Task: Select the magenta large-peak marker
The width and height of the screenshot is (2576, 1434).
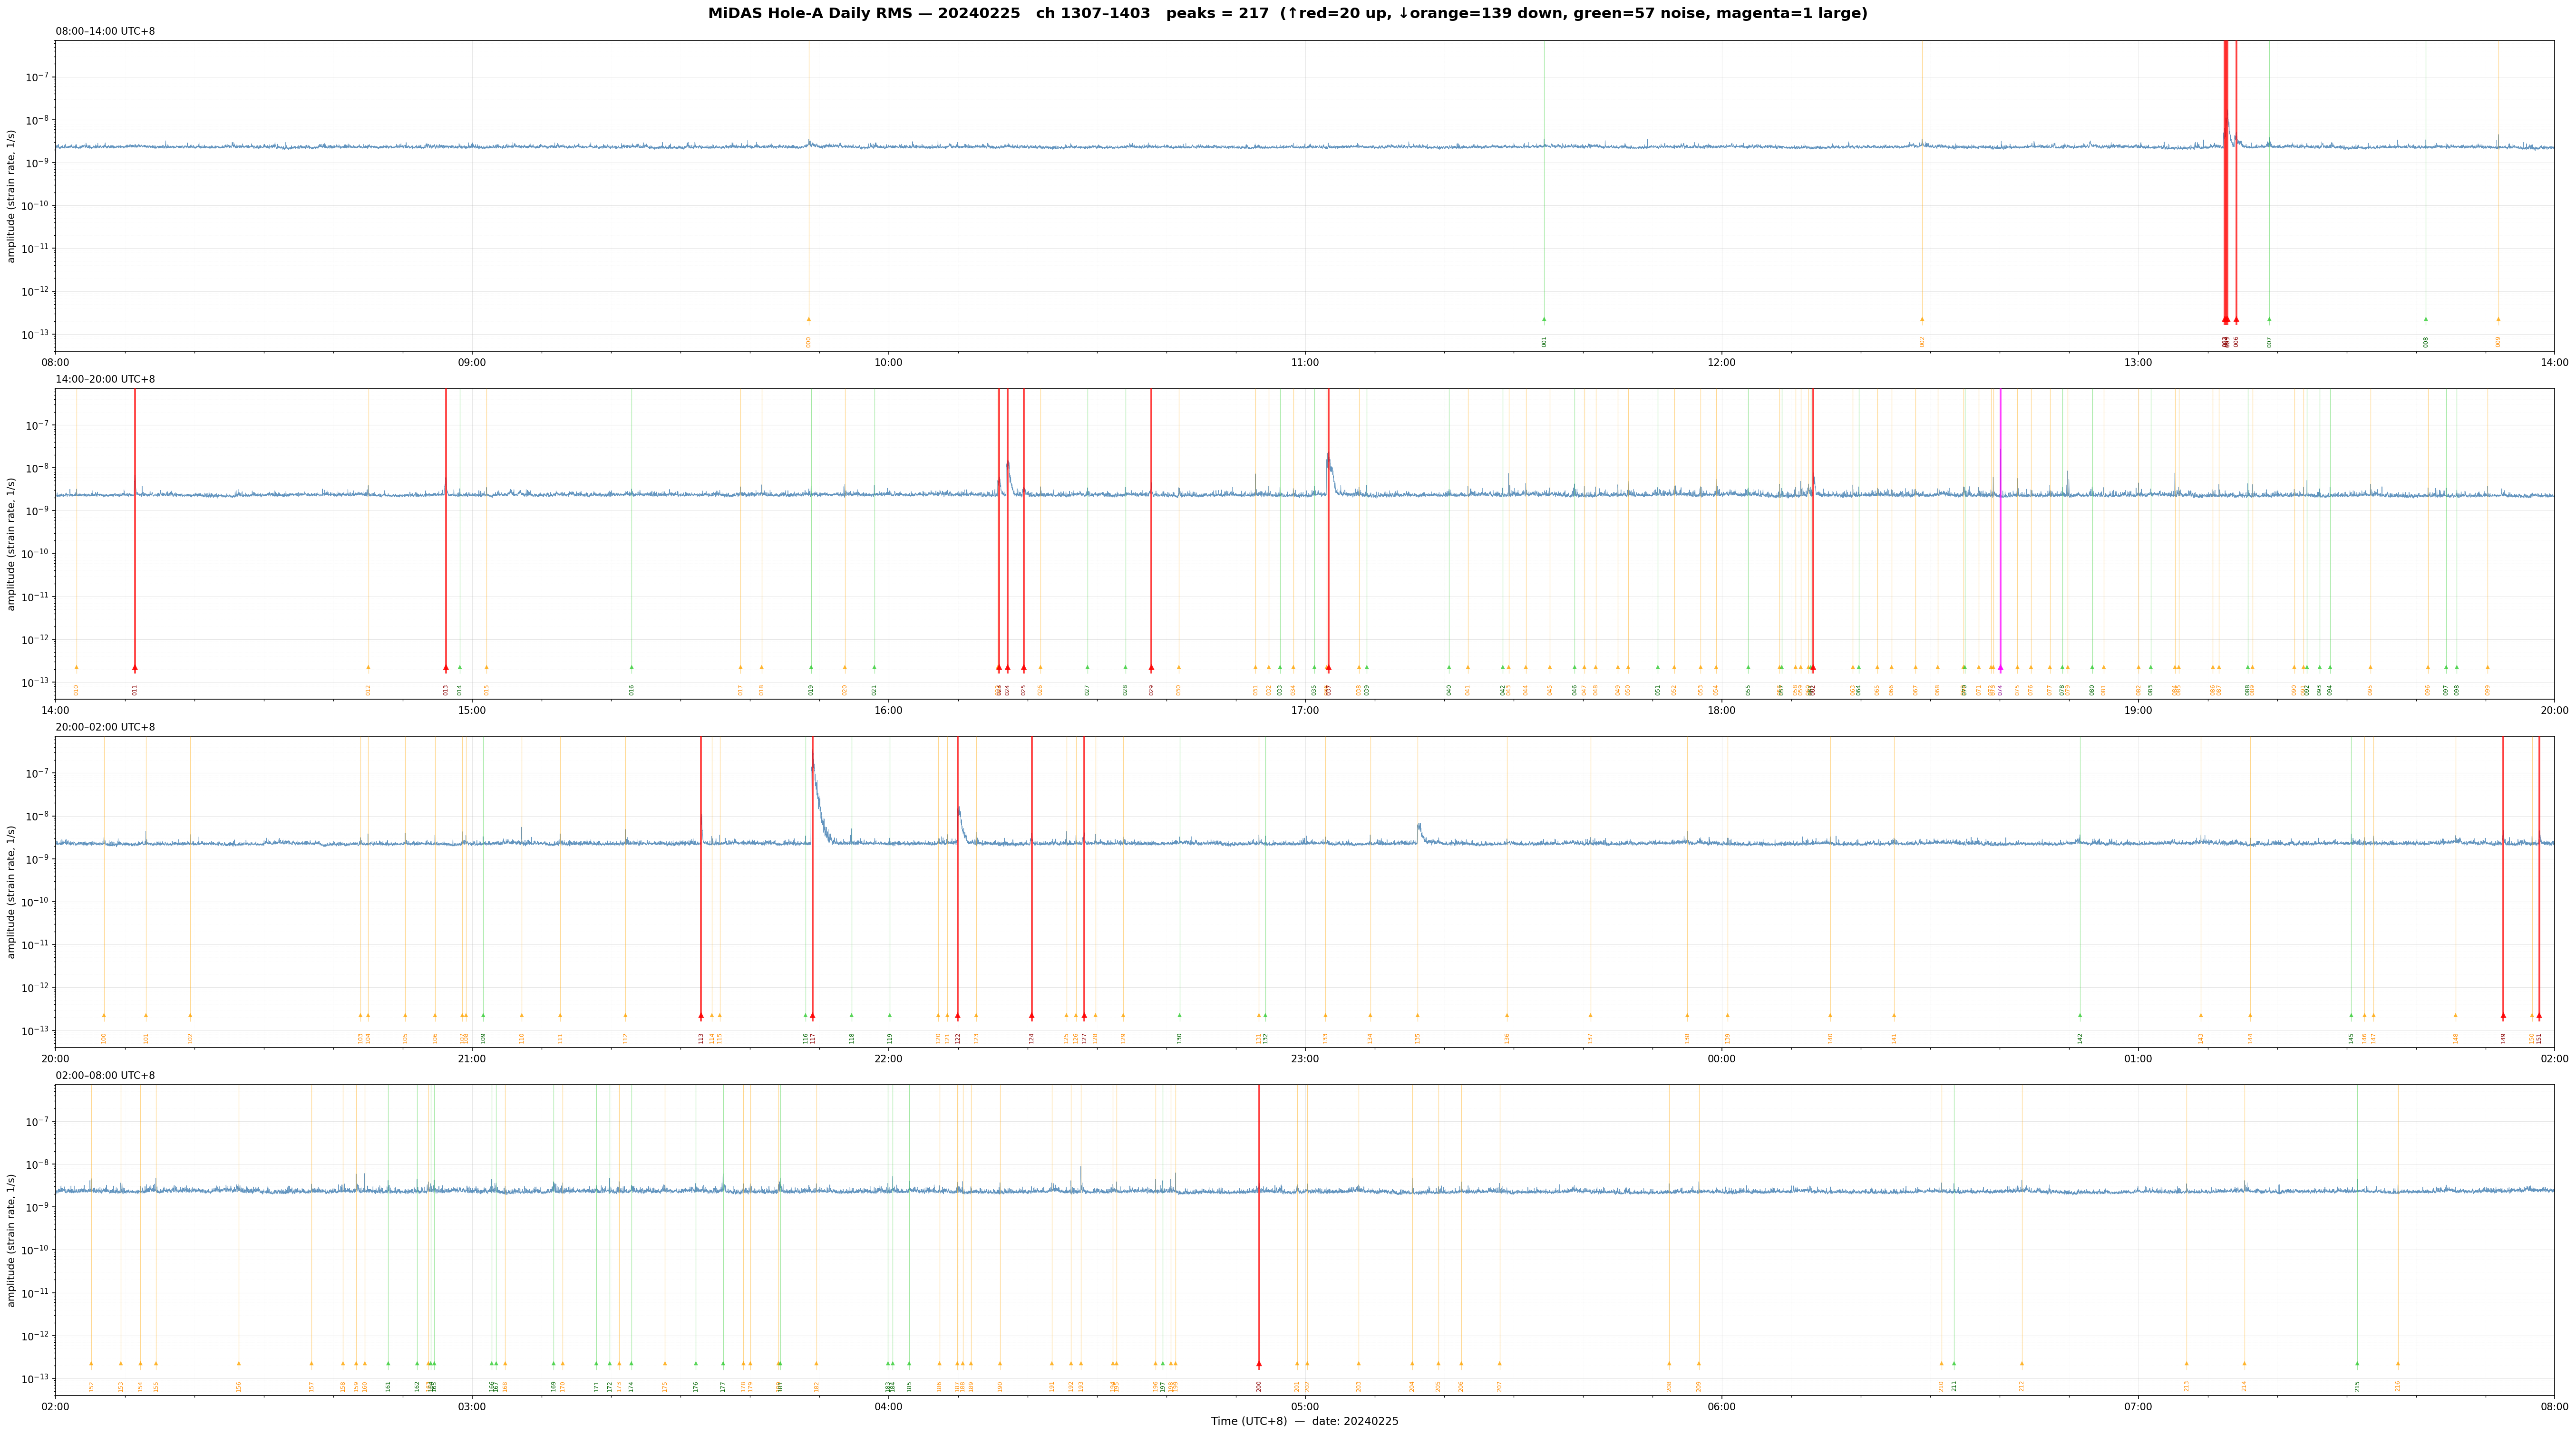Action: [x=2000, y=667]
